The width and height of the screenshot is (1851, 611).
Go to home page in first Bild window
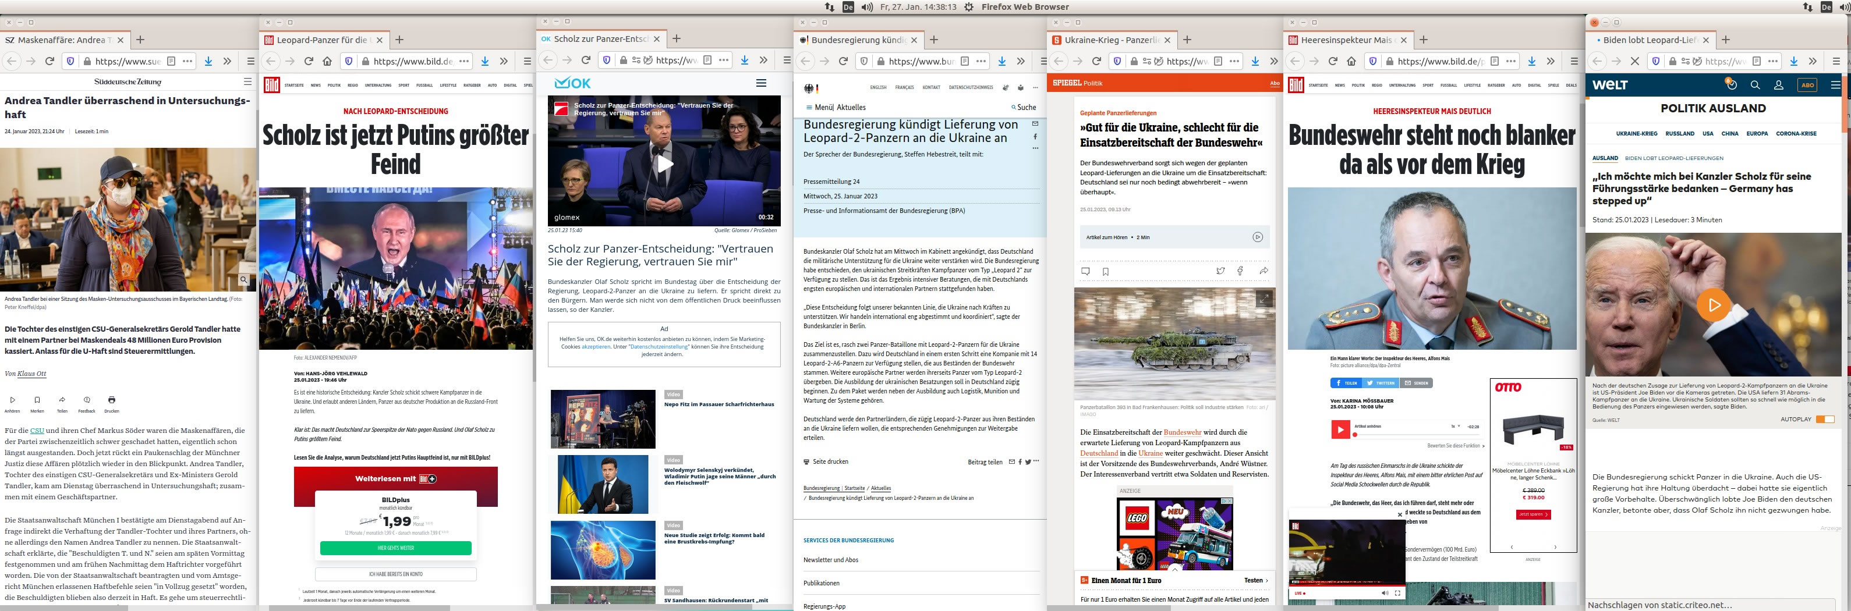(x=327, y=61)
